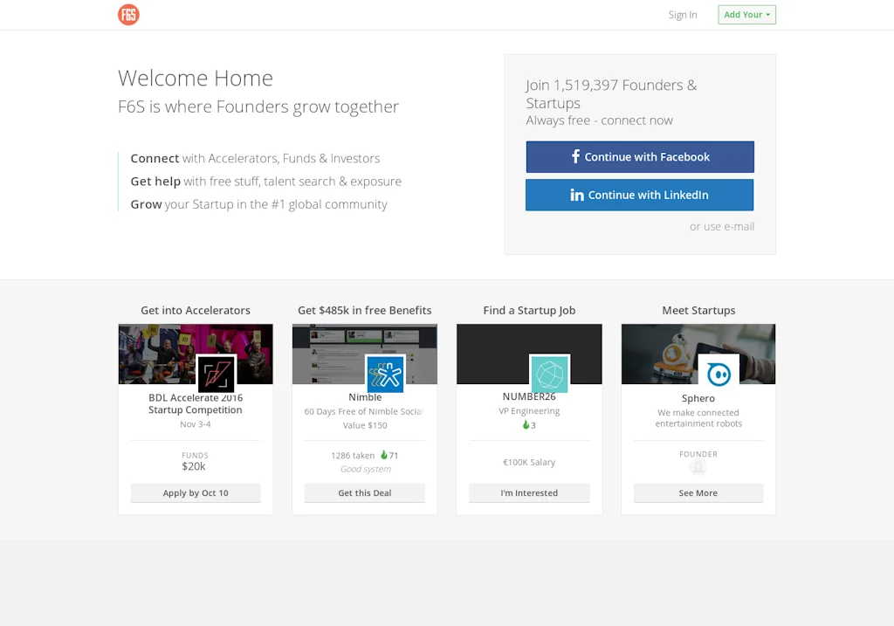
Task: Open the Get into Accelerators heading
Action: (196, 310)
